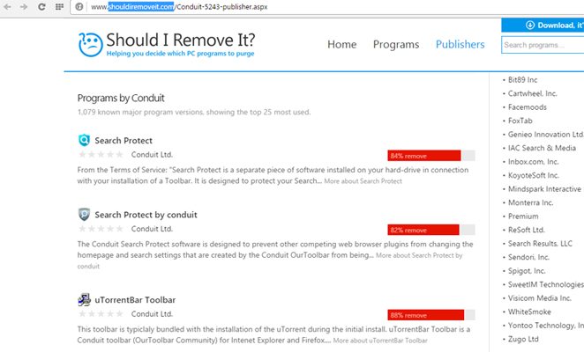Click the 1,079 known major program versions text

[x=194, y=113]
